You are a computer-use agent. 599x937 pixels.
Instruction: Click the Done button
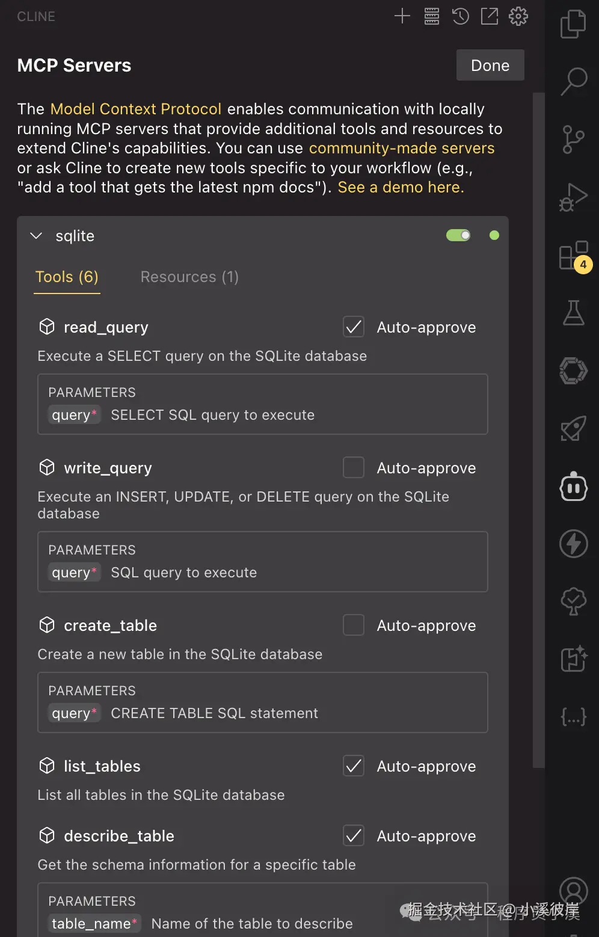click(x=490, y=65)
